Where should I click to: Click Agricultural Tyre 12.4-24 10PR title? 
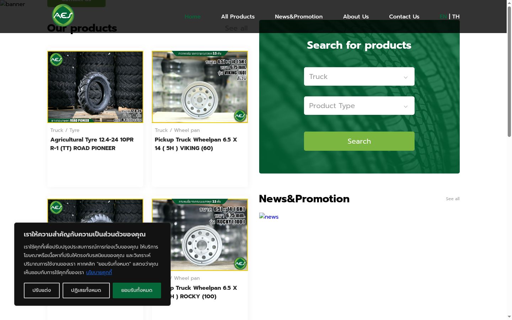click(x=92, y=144)
